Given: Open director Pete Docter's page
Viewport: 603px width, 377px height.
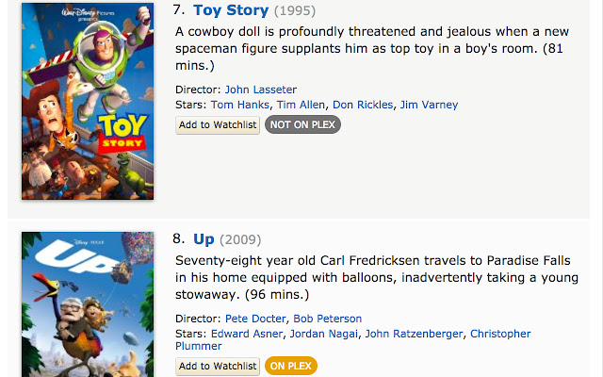Looking at the screenshot, I should click(256, 319).
